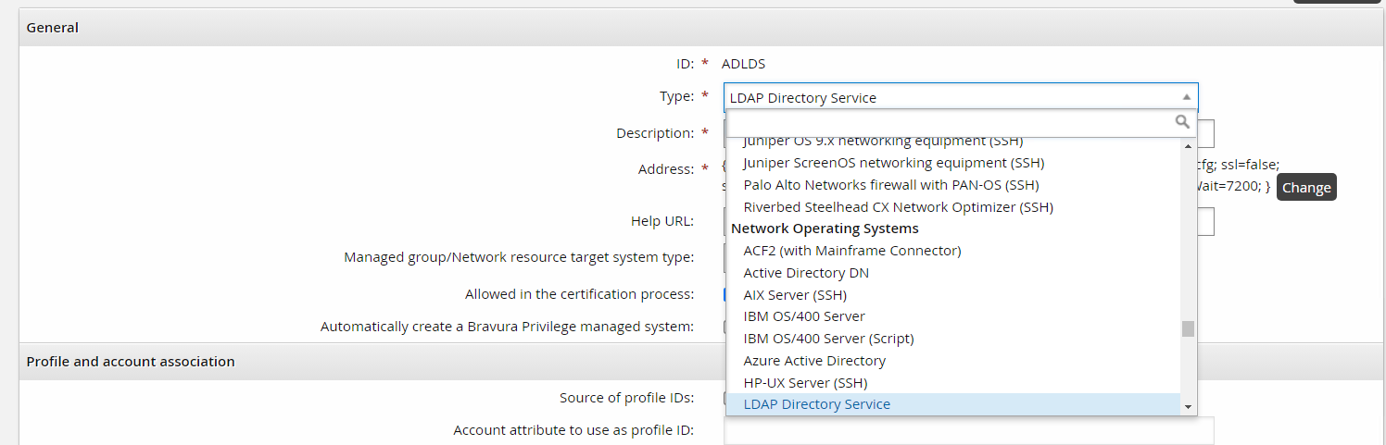Select Azure Active Directory type
The image size is (1386, 445).
click(x=814, y=361)
